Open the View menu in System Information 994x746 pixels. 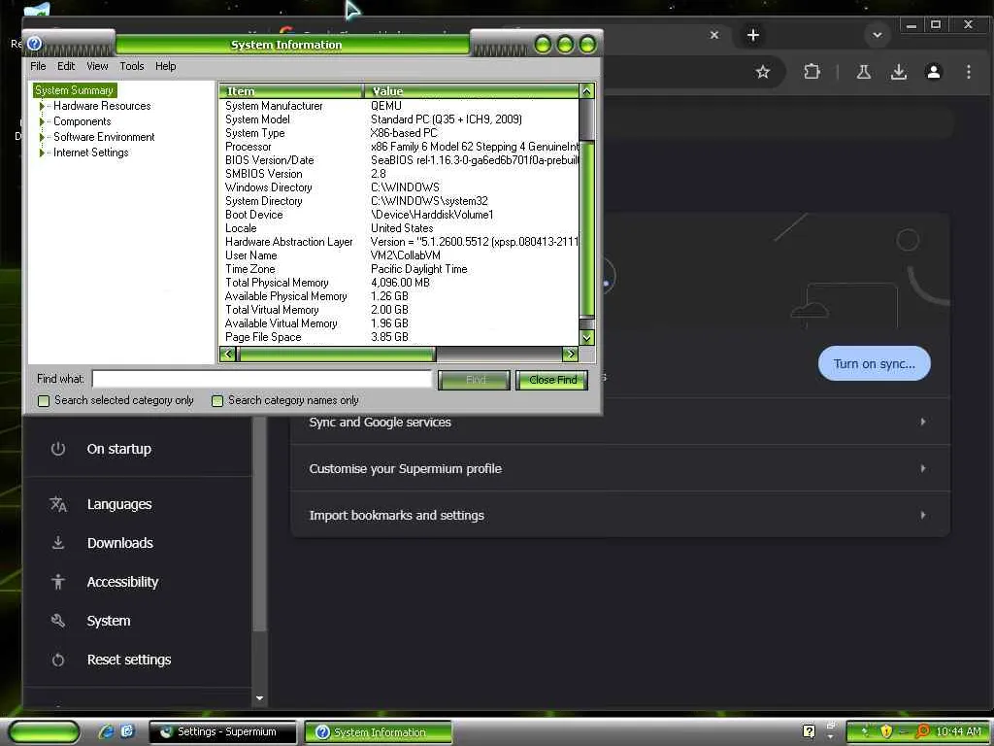pos(97,66)
